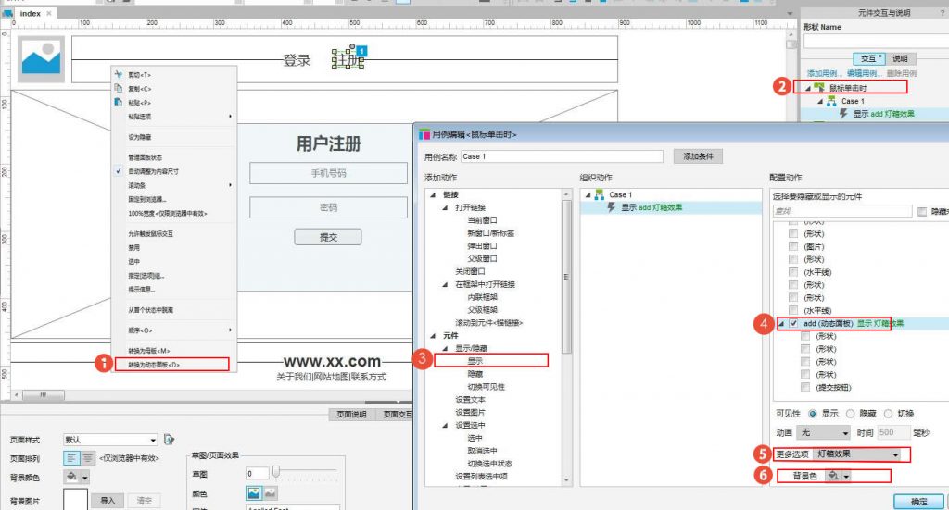Click the 确定 button
949x510 pixels.
pos(918,502)
